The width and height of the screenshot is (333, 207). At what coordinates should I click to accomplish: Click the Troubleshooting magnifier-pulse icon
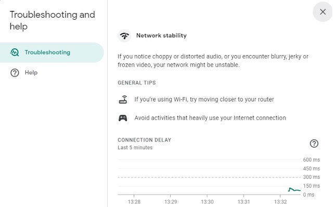(x=15, y=52)
